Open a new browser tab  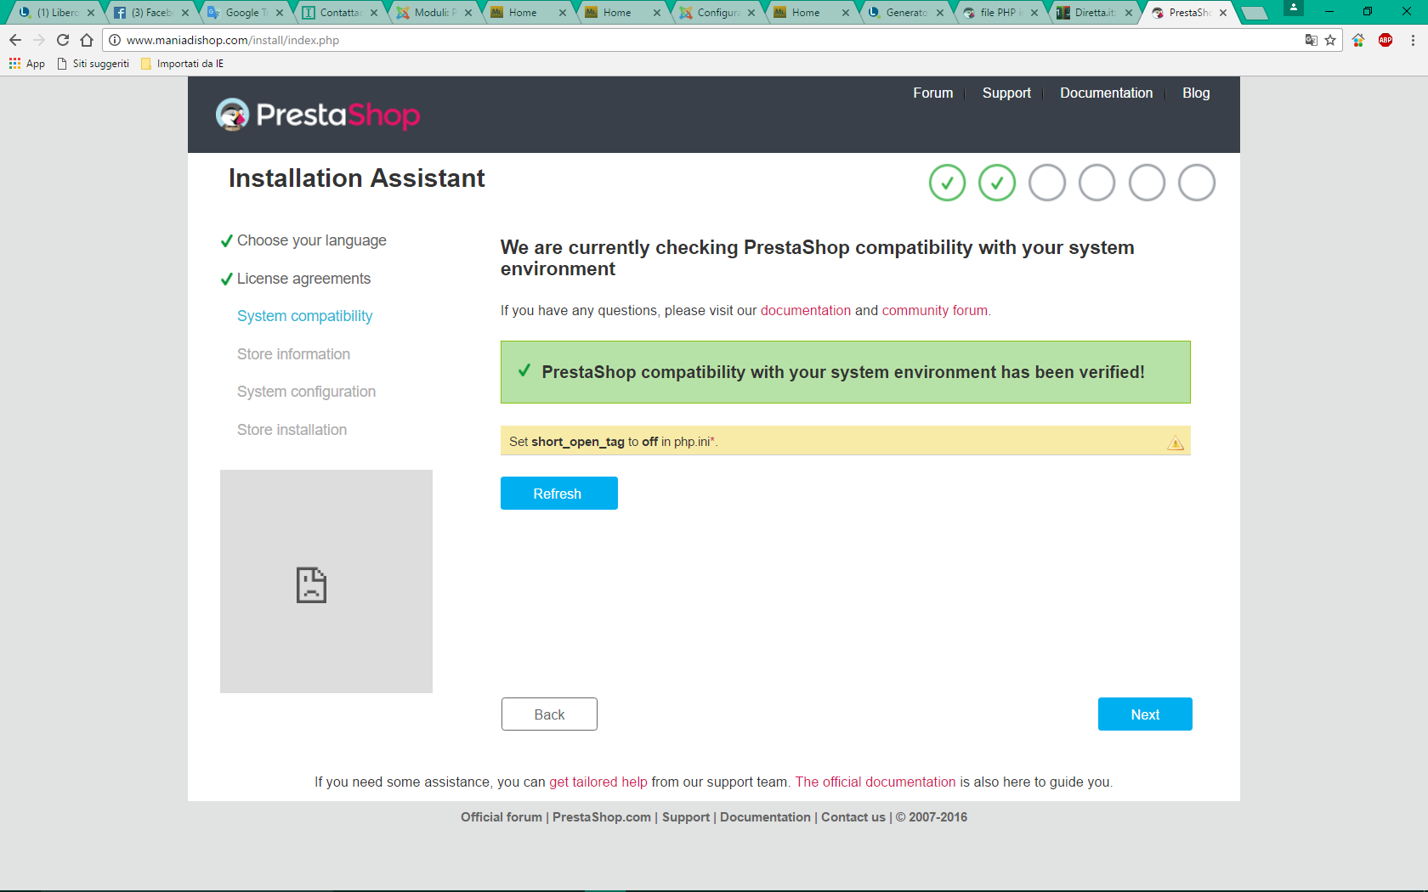(x=1255, y=13)
